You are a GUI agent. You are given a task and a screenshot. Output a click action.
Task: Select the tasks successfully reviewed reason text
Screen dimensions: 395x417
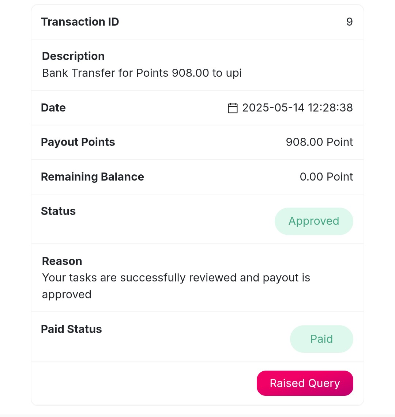pyautogui.click(x=176, y=286)
